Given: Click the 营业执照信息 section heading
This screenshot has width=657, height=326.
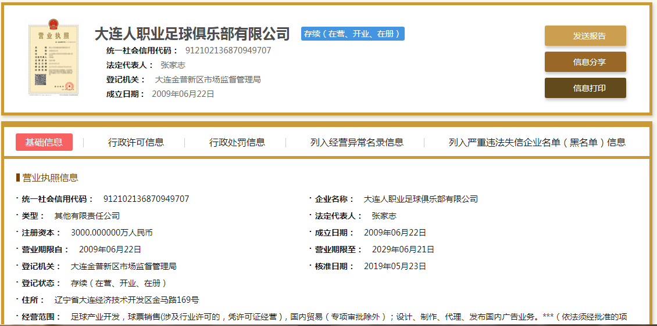Looking at the screenshot, I should pos(50,178).
